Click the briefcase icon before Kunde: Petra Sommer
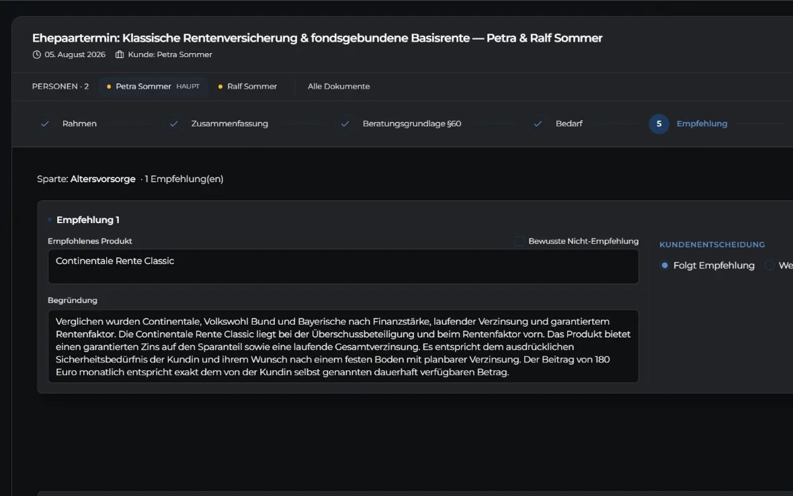The image size is (793, 496). tap(120, 54)
